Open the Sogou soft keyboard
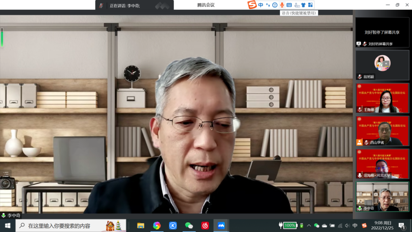The image size is (412, 232). (x=288, y=5)
